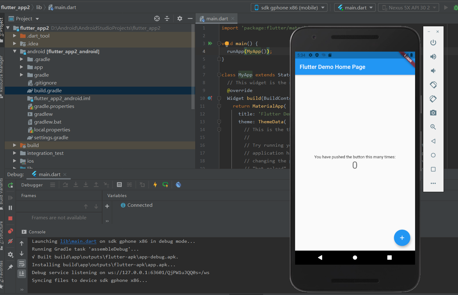458x295 pixels.
Task: Open Project panel gear options
Action: (180, 18)
